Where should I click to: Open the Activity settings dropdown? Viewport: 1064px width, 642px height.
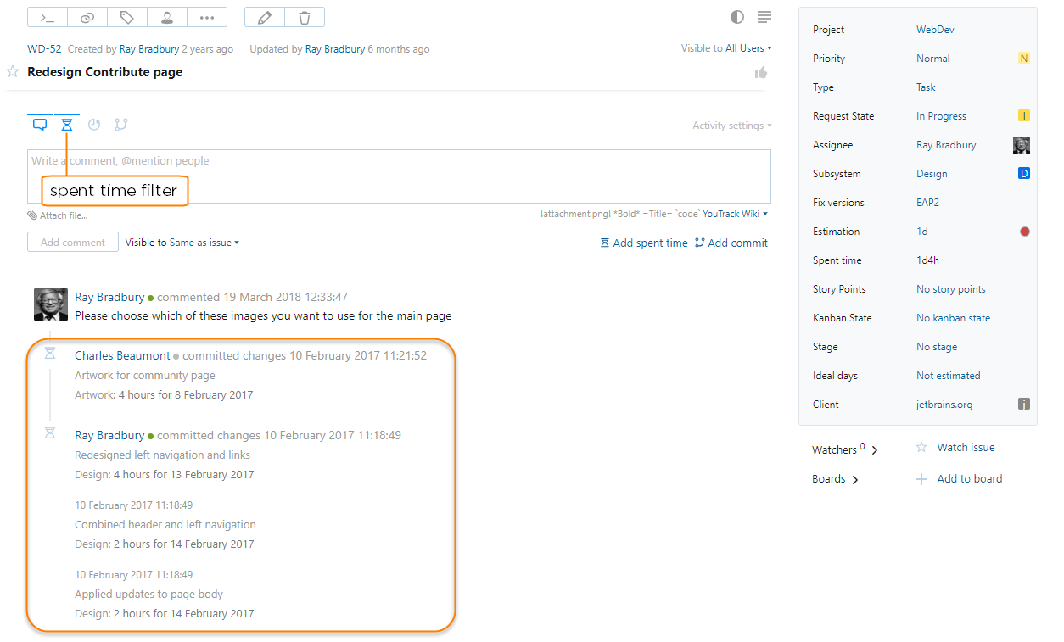732,126
